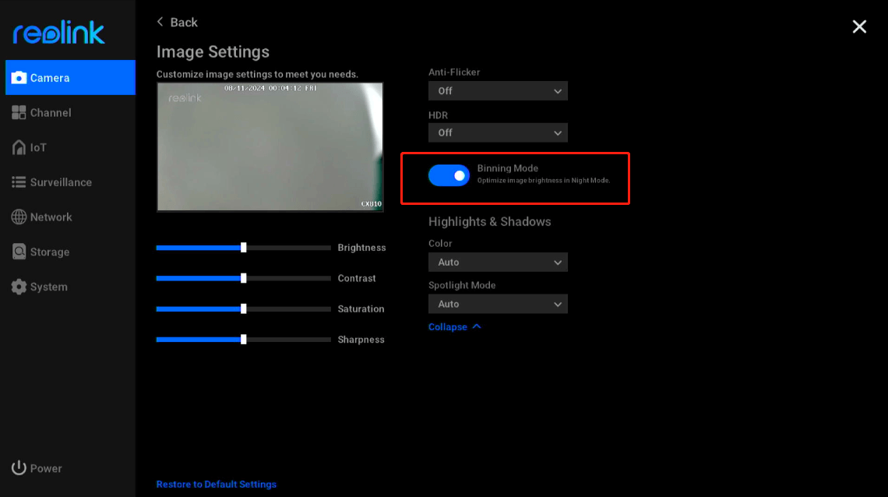Open the Spotlight Mode dropdown
This screenshot has width=888, height=497.
point(498,304)
